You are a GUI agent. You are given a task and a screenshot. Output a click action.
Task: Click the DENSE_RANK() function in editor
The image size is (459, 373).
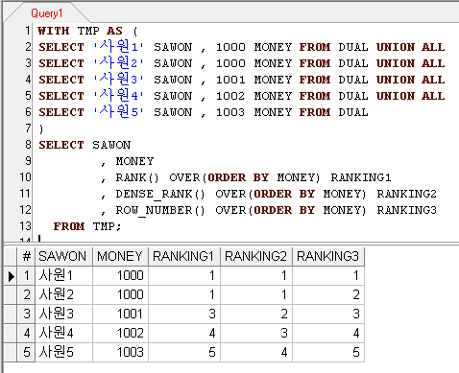pyautogui.click(x=160, y=194)
